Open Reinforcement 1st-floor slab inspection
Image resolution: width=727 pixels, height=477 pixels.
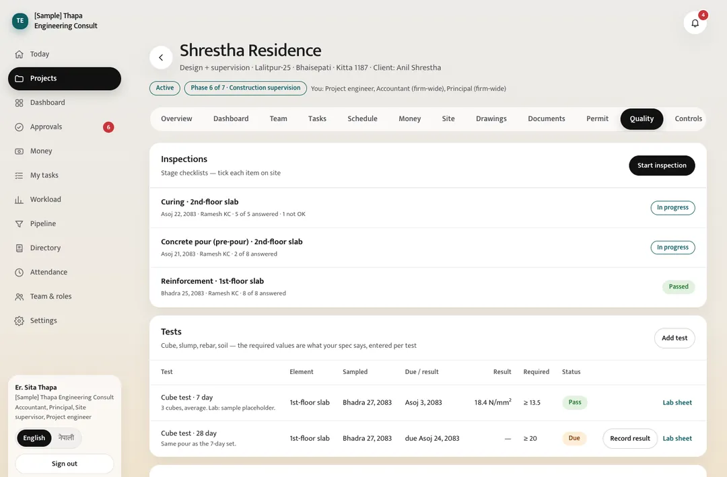[427, 287]
